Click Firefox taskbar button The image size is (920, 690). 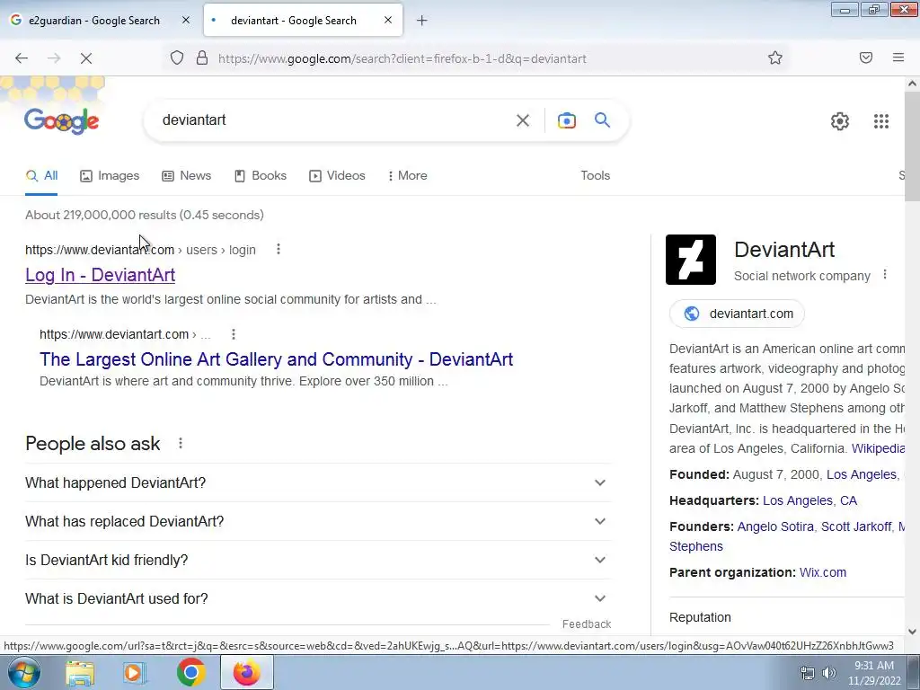click(246, 672)
